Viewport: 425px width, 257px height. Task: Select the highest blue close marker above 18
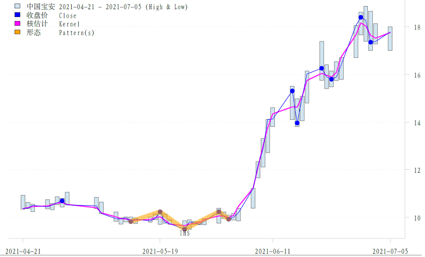pos(361,17)
